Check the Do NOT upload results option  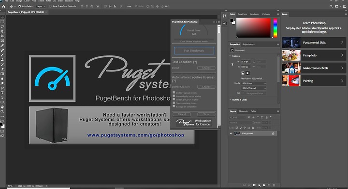click(174, 93)
